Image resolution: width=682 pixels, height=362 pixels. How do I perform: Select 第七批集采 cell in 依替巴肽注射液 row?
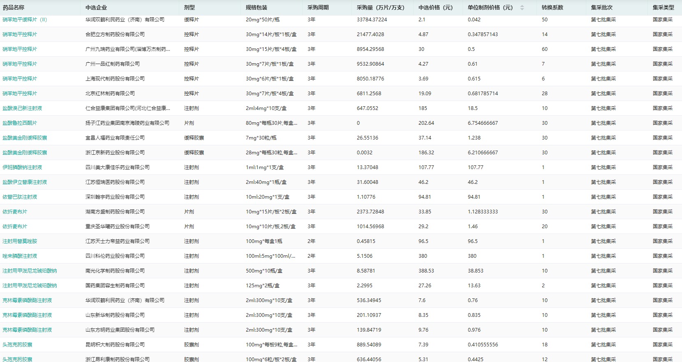click(x=603, y=197)
